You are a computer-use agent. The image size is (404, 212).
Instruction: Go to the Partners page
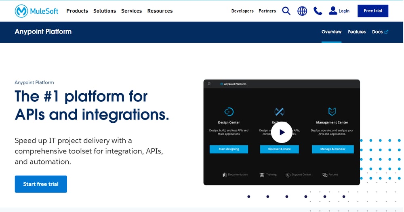tap(267, 11)
